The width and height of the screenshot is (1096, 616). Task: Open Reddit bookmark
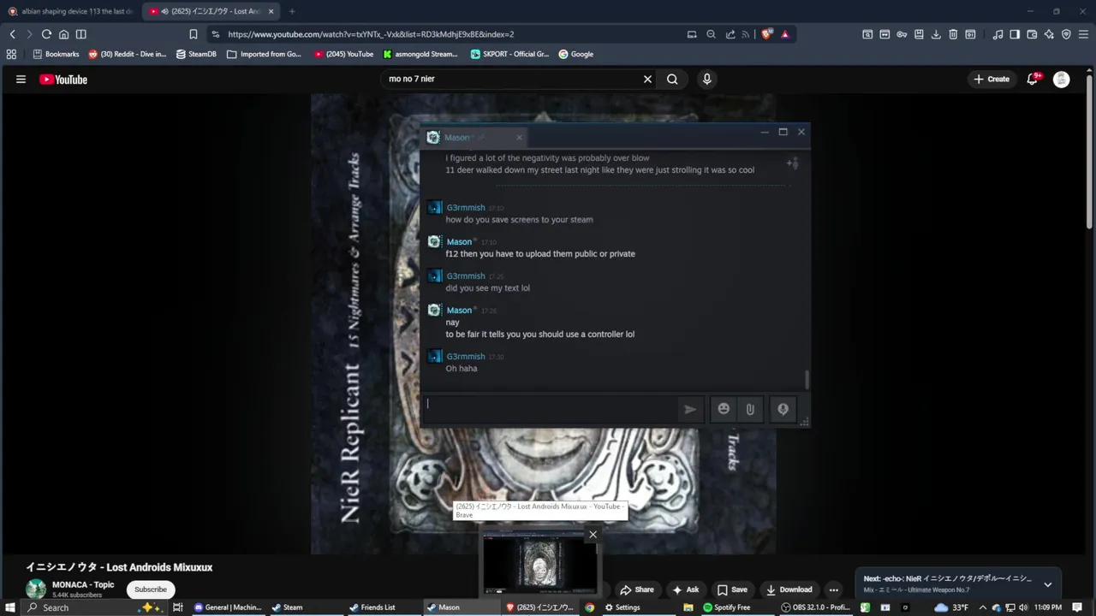128,54
